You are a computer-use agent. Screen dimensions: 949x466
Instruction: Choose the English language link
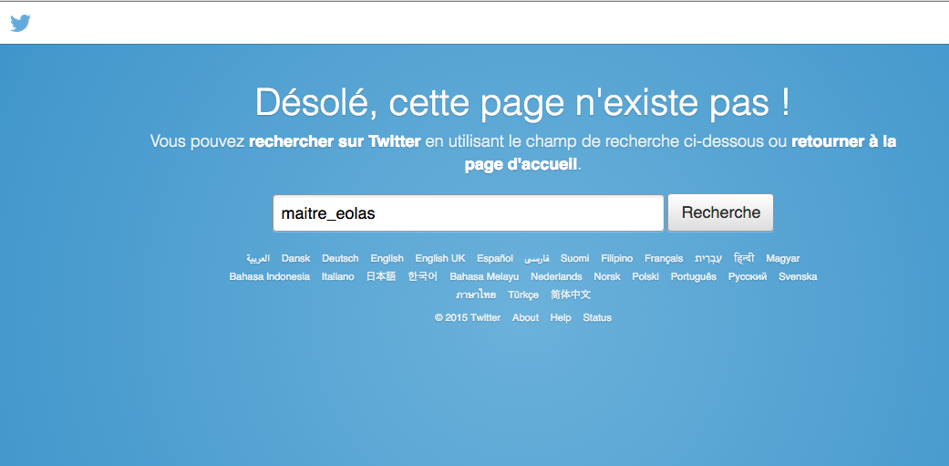coord(387,258)
